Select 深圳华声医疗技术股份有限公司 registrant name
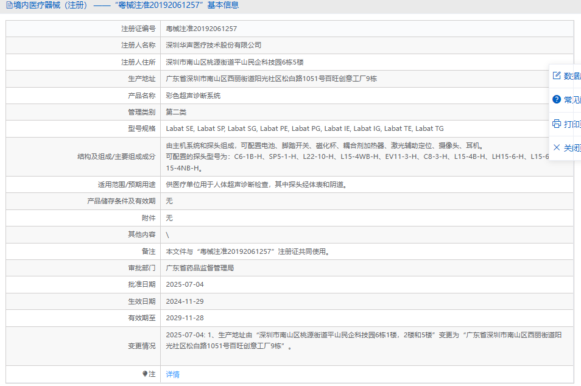581x386 pixels. [x=213, y=45]
